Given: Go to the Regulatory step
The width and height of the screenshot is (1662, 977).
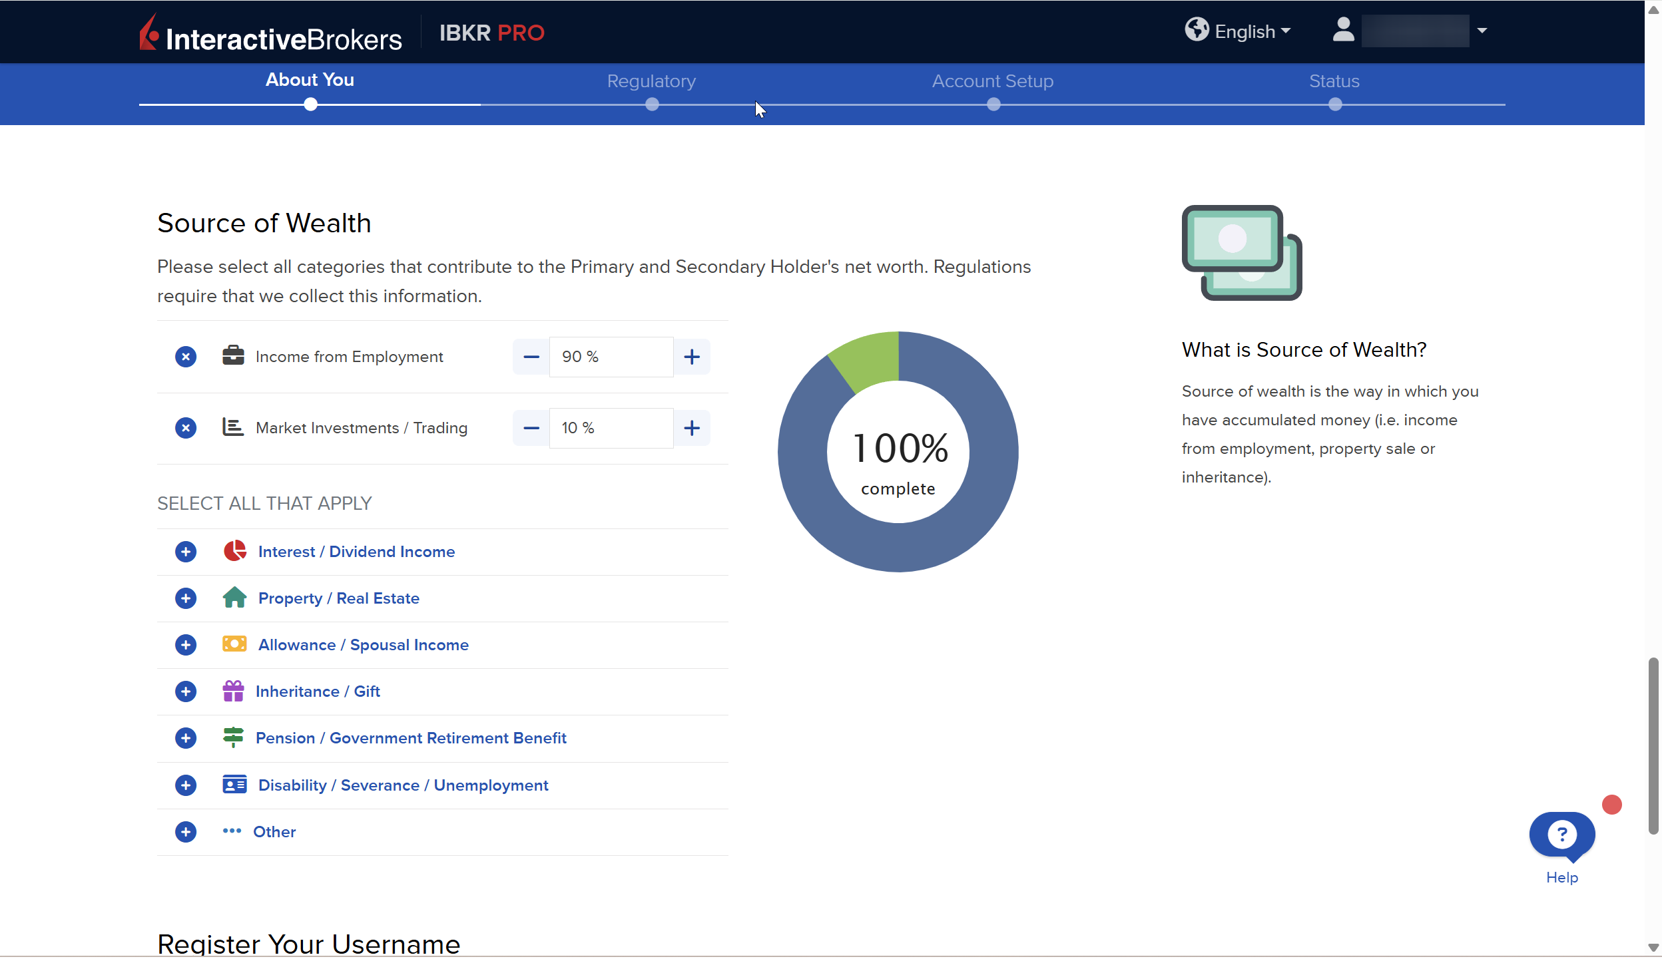Looking at the screenshot, I should tap(651, 81).
